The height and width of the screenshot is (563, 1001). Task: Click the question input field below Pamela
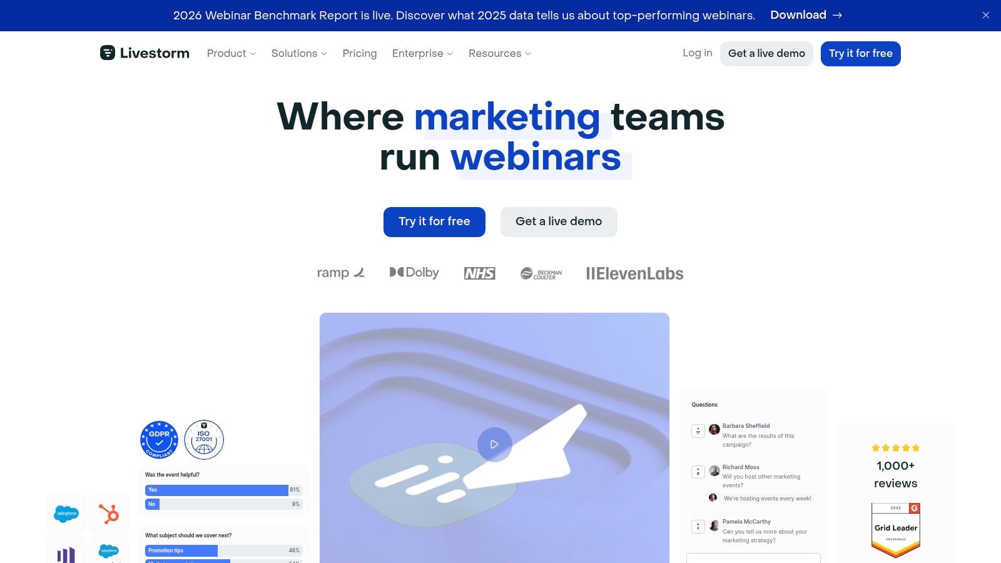click(x=753, y=558)
